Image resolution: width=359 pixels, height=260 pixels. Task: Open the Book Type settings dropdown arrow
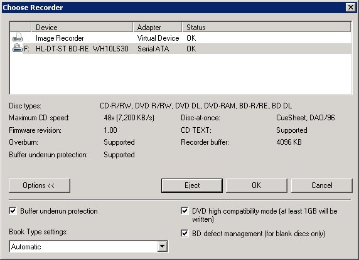click(163, 246)
